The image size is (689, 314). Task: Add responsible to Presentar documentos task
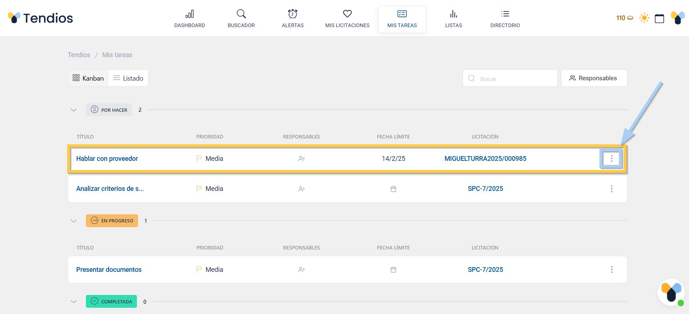tap(301, 270)
